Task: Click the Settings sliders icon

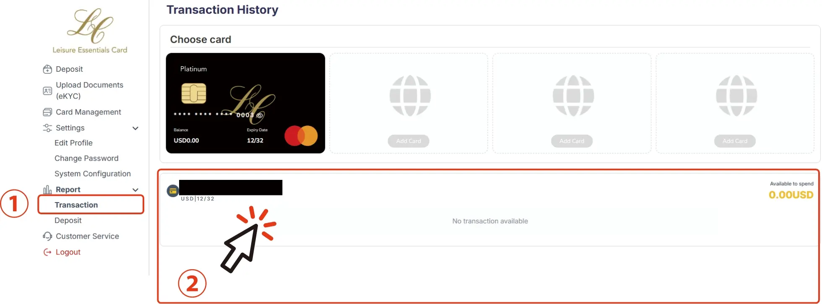Action: [47, 128]
